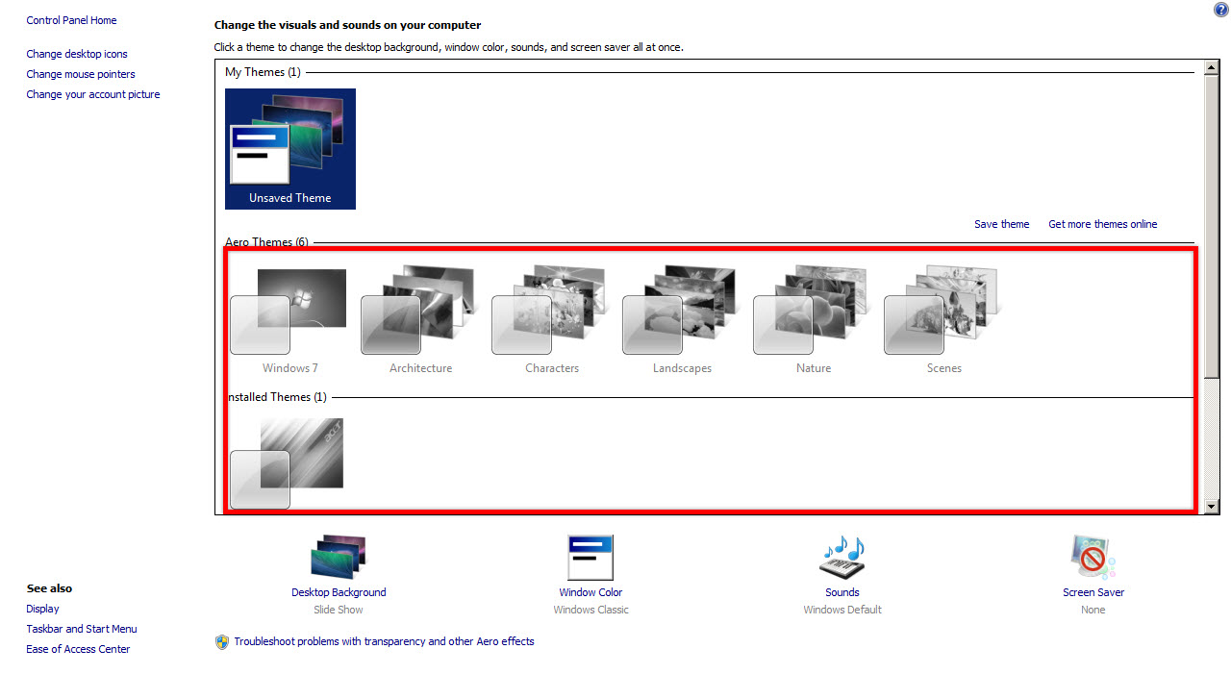Open Change mouse pointers link
The height and width of the screenshot is (674, 1231).
81,74
